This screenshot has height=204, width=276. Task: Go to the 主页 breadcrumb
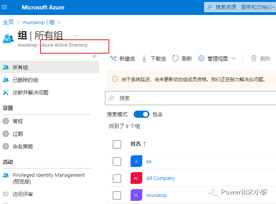(8, 22)
